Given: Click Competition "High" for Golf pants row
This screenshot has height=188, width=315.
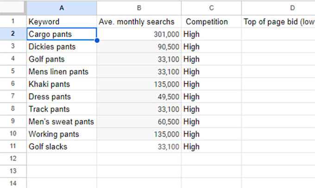Looking at the screenshot, I should tap(211, 59).
